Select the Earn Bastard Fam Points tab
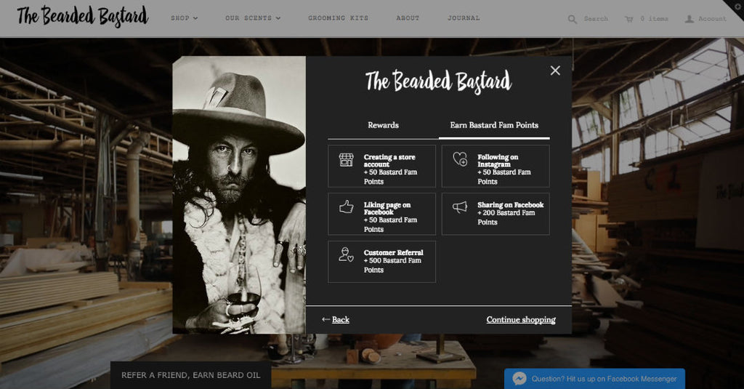 point(494,125)
